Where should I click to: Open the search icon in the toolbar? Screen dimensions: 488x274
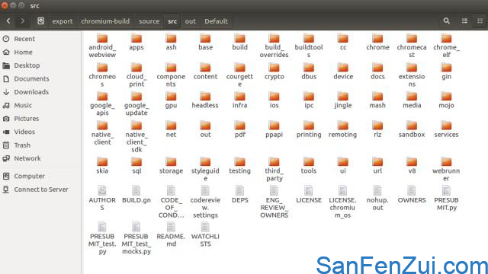(446, 21)
